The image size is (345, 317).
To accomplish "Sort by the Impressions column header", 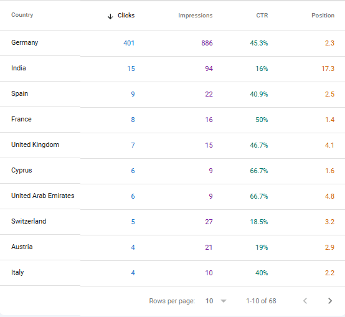I will point(195,16).
